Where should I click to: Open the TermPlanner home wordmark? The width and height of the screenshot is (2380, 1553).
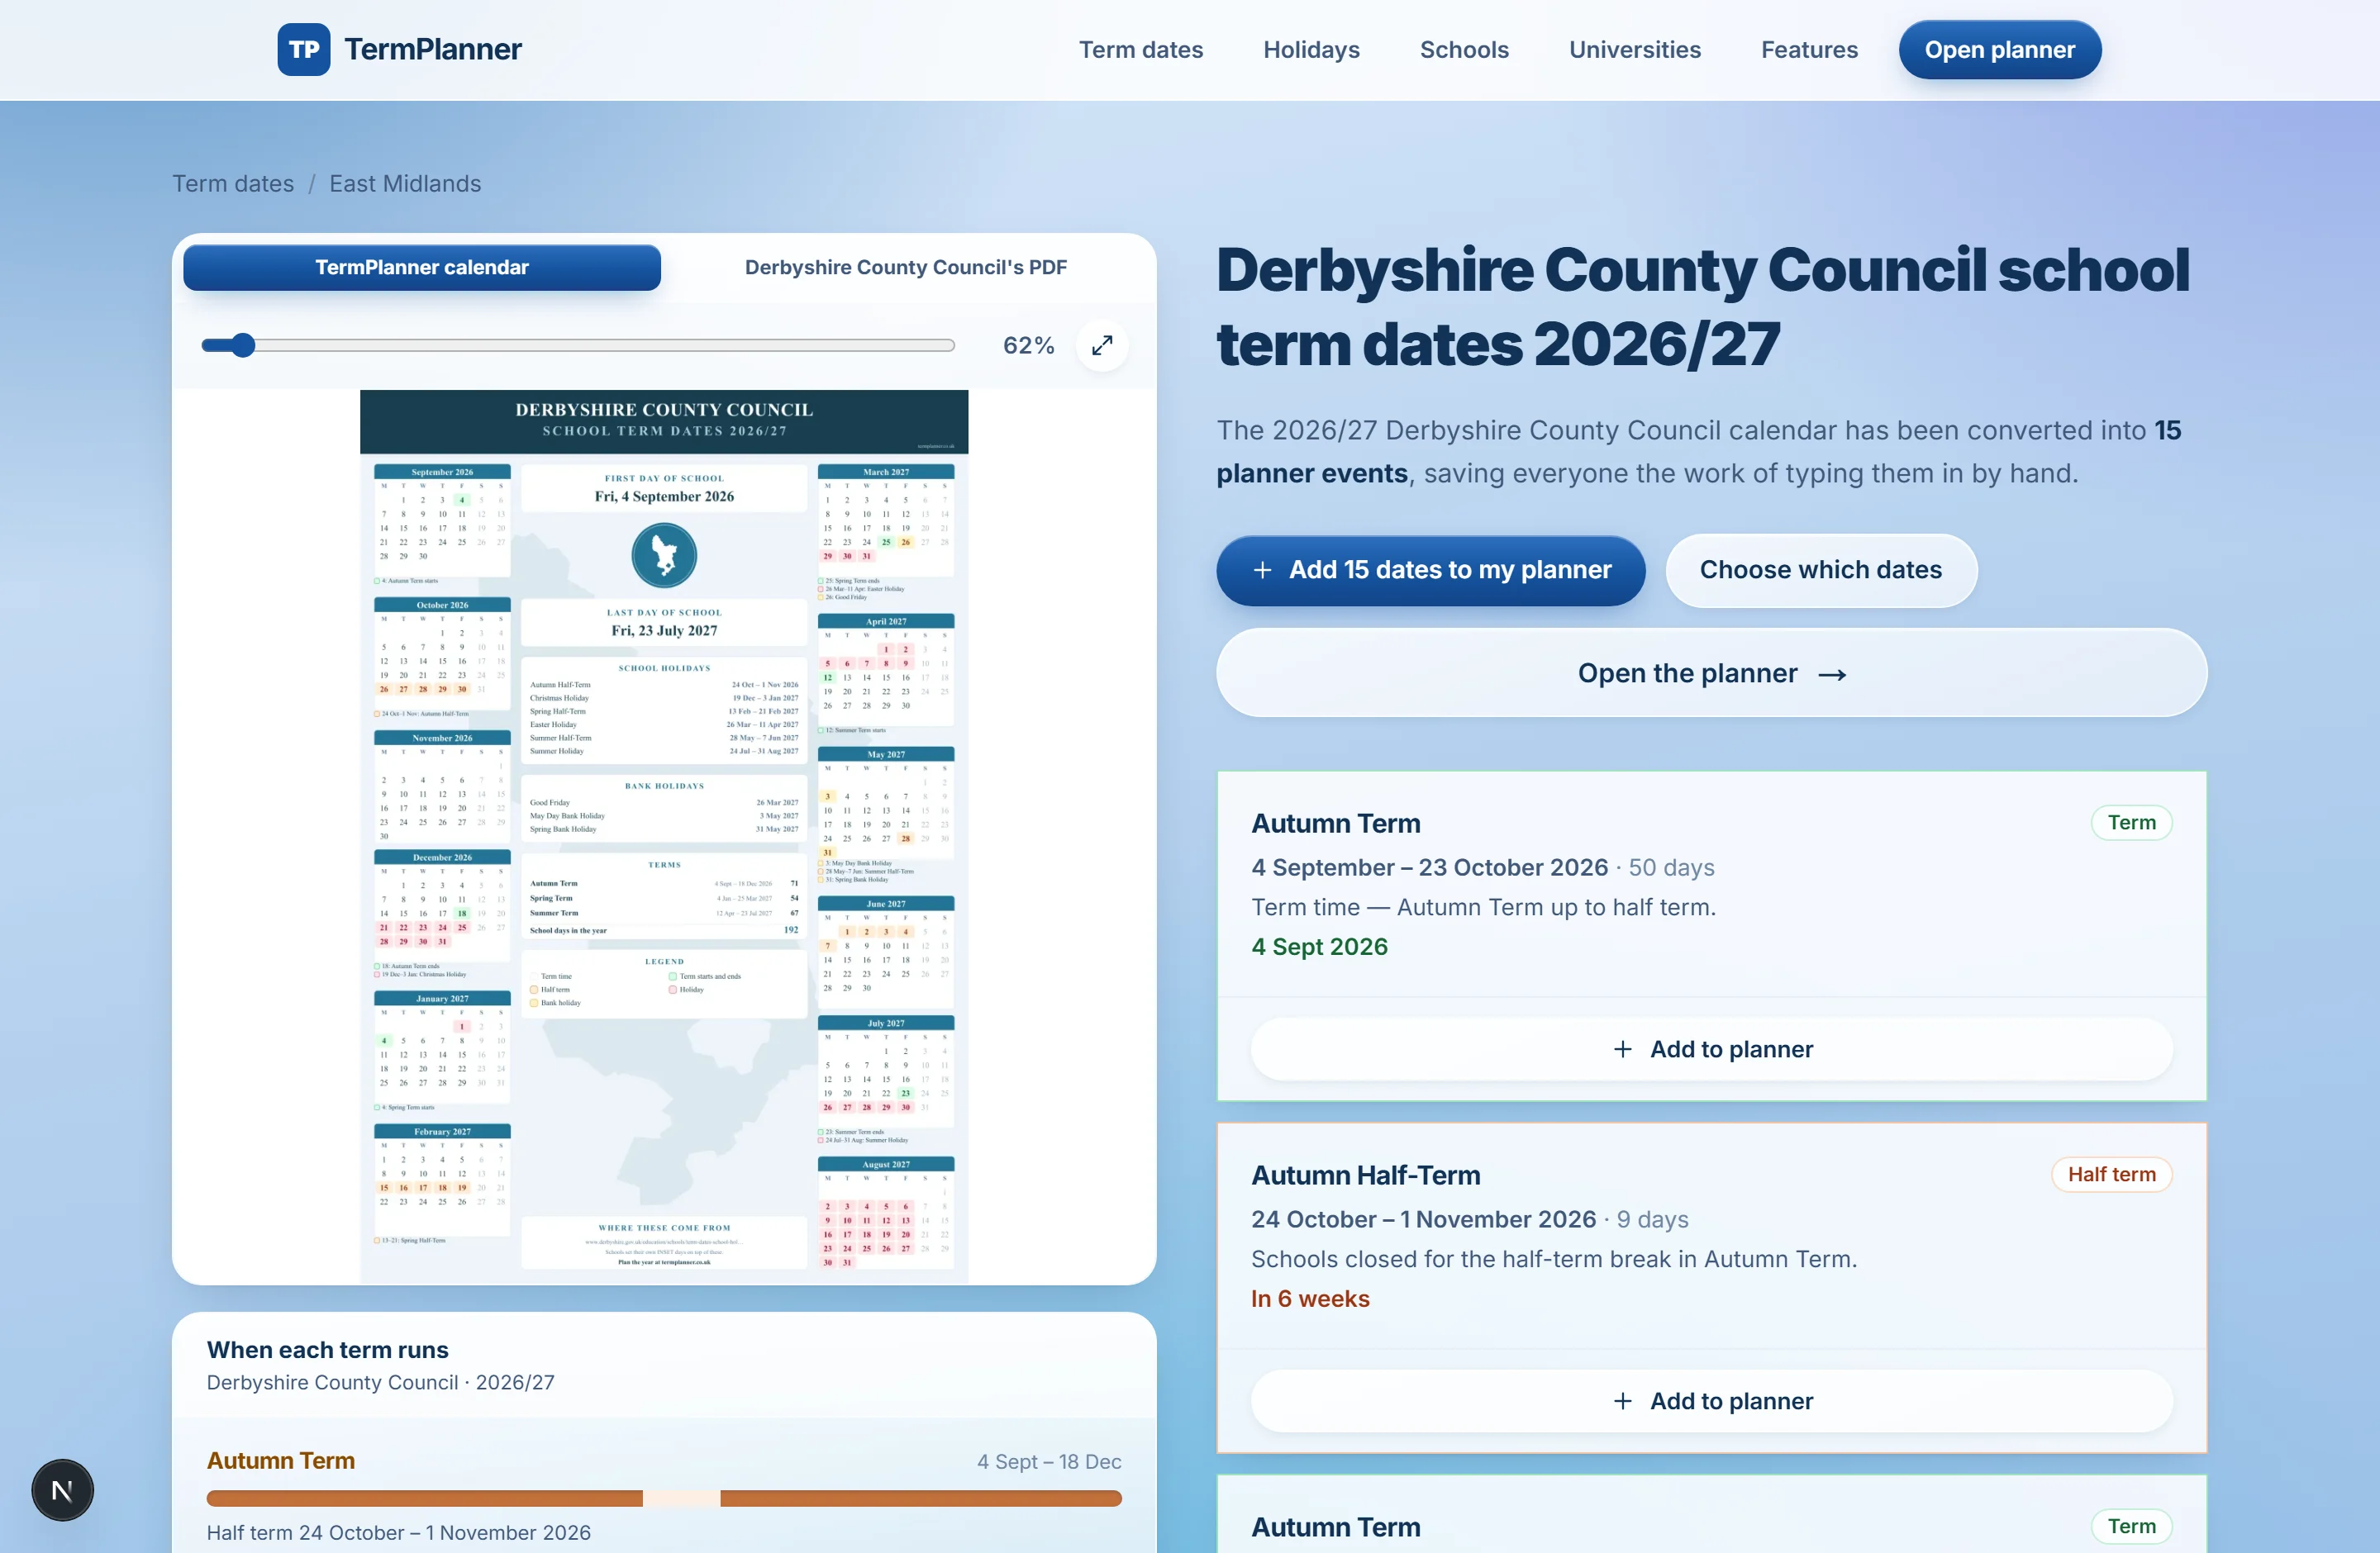point(432,49)
